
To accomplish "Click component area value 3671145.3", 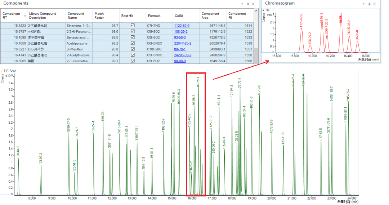I will pos(218,26).
